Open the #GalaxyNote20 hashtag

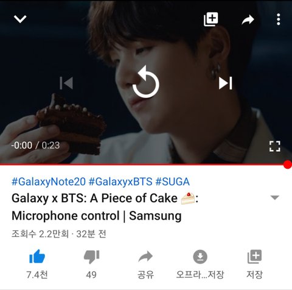(49, 182)
